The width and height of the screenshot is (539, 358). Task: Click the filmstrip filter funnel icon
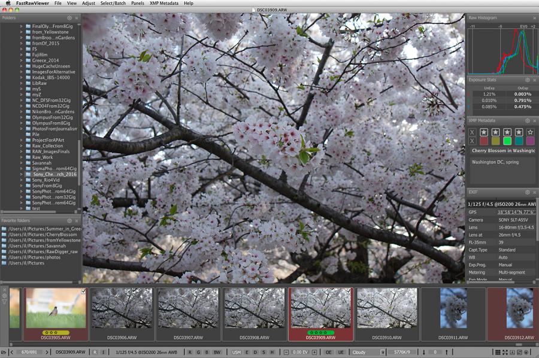(x=5, y=302)
